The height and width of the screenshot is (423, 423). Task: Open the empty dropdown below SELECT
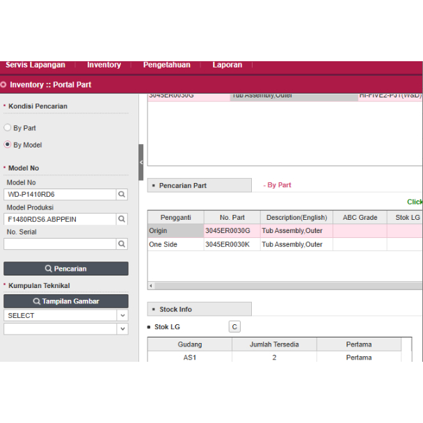pyautogui.click(x=66, y=329)
